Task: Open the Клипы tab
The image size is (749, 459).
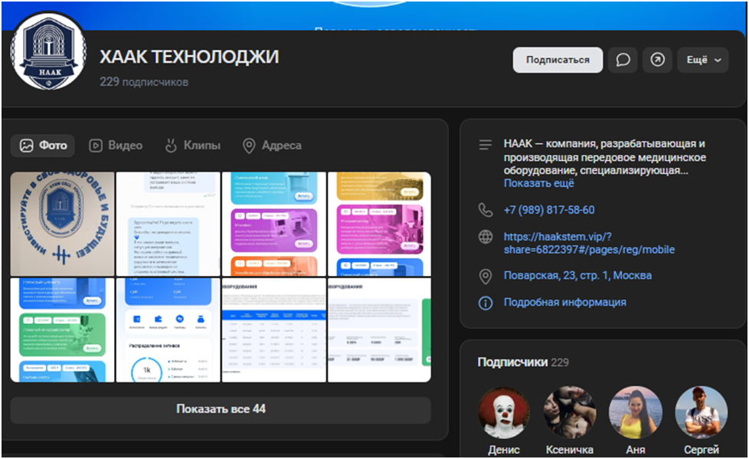Action: (x=192, y=146)
